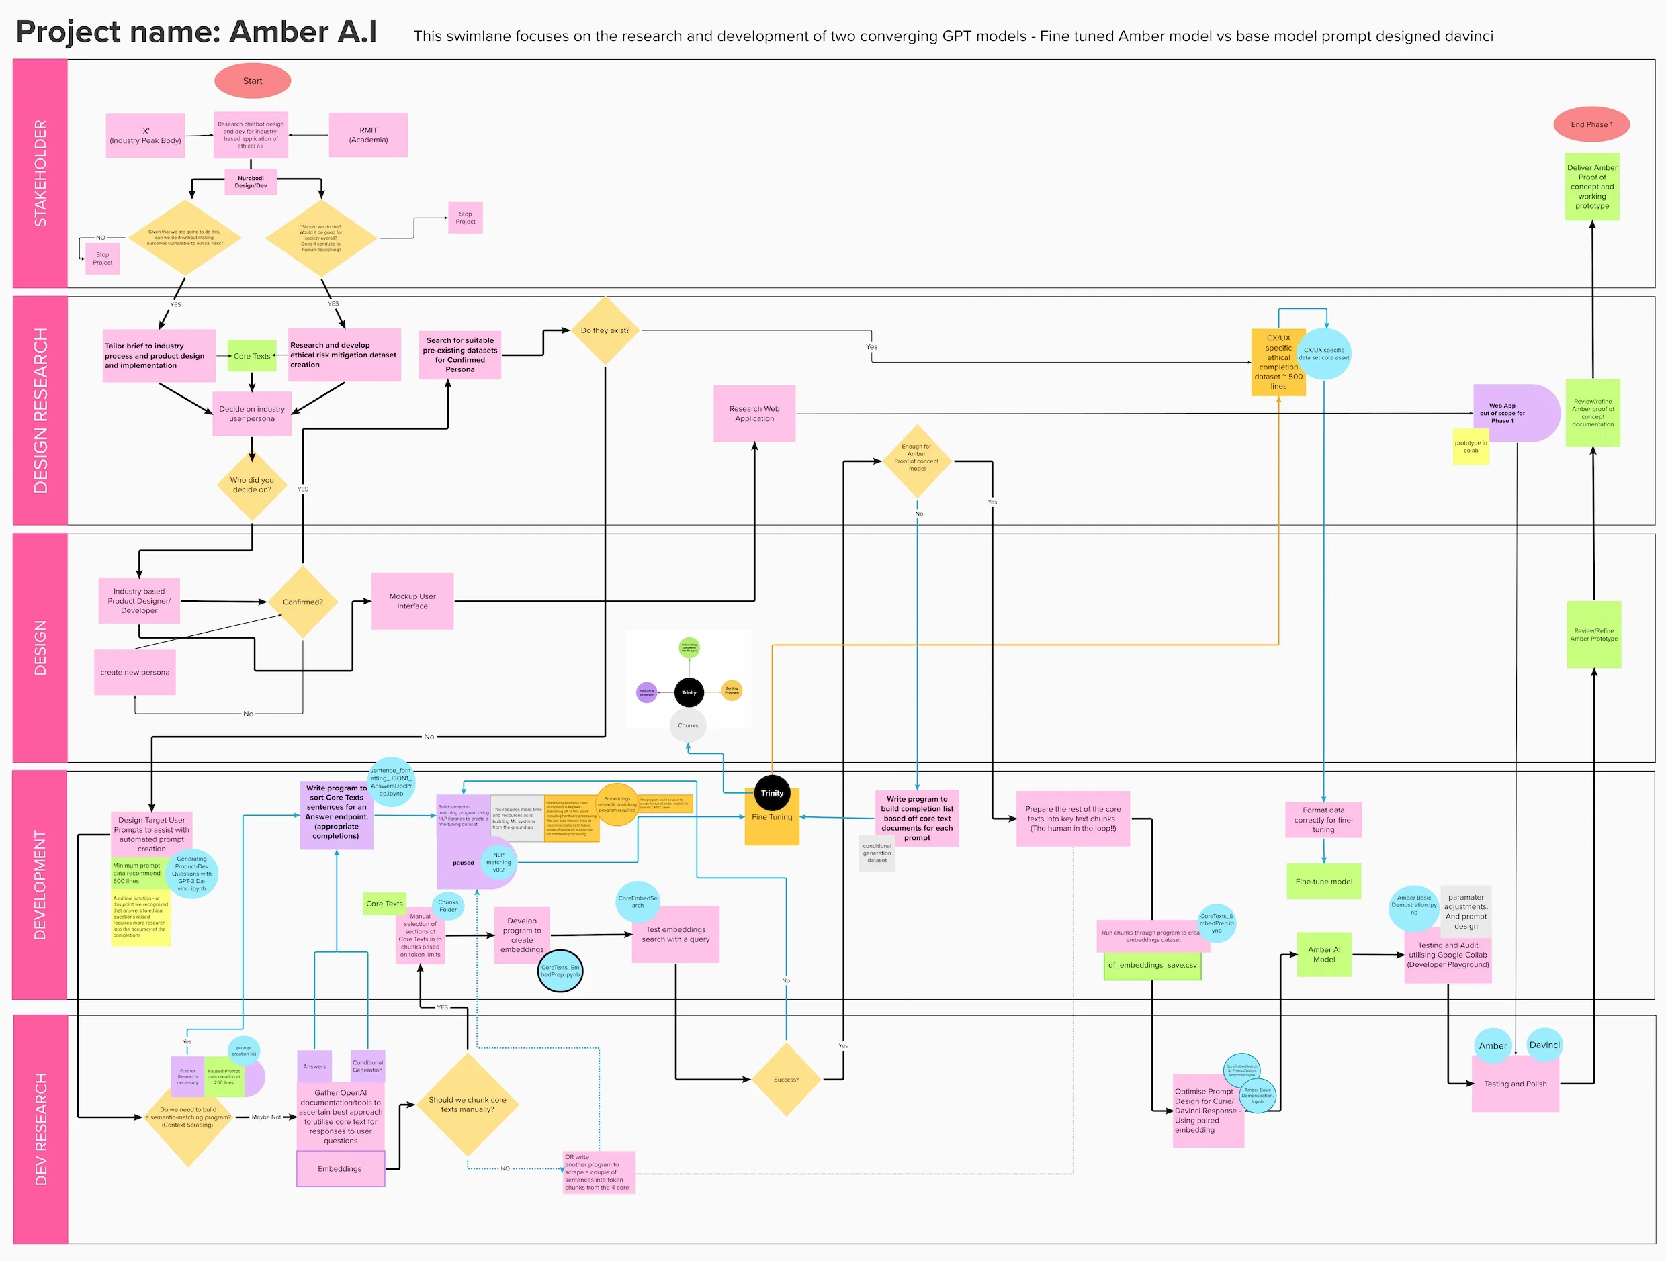Select the STAKEHOLDER swimlane header
The width and height of the screenshot is (1666, 1261).
tap(40, 173)
